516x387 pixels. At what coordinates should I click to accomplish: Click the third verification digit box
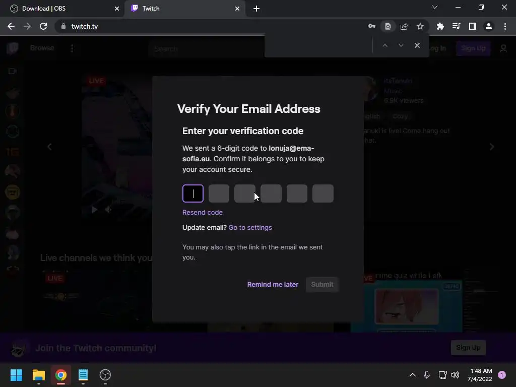click(x=245, y=193)
